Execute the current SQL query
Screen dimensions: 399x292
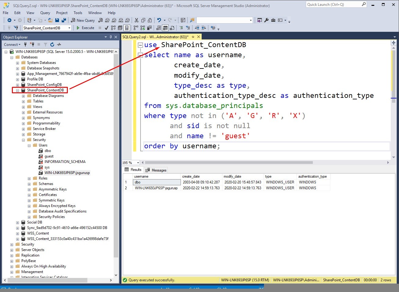click(x=85, y=28)
